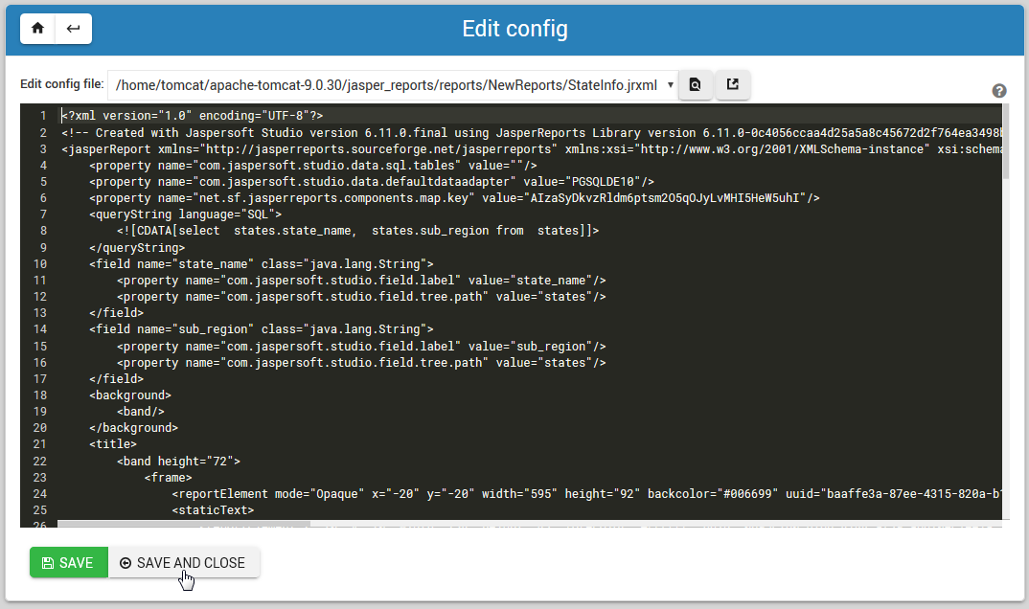Click the vertical editor scrollbar

tap(1005, 141)
